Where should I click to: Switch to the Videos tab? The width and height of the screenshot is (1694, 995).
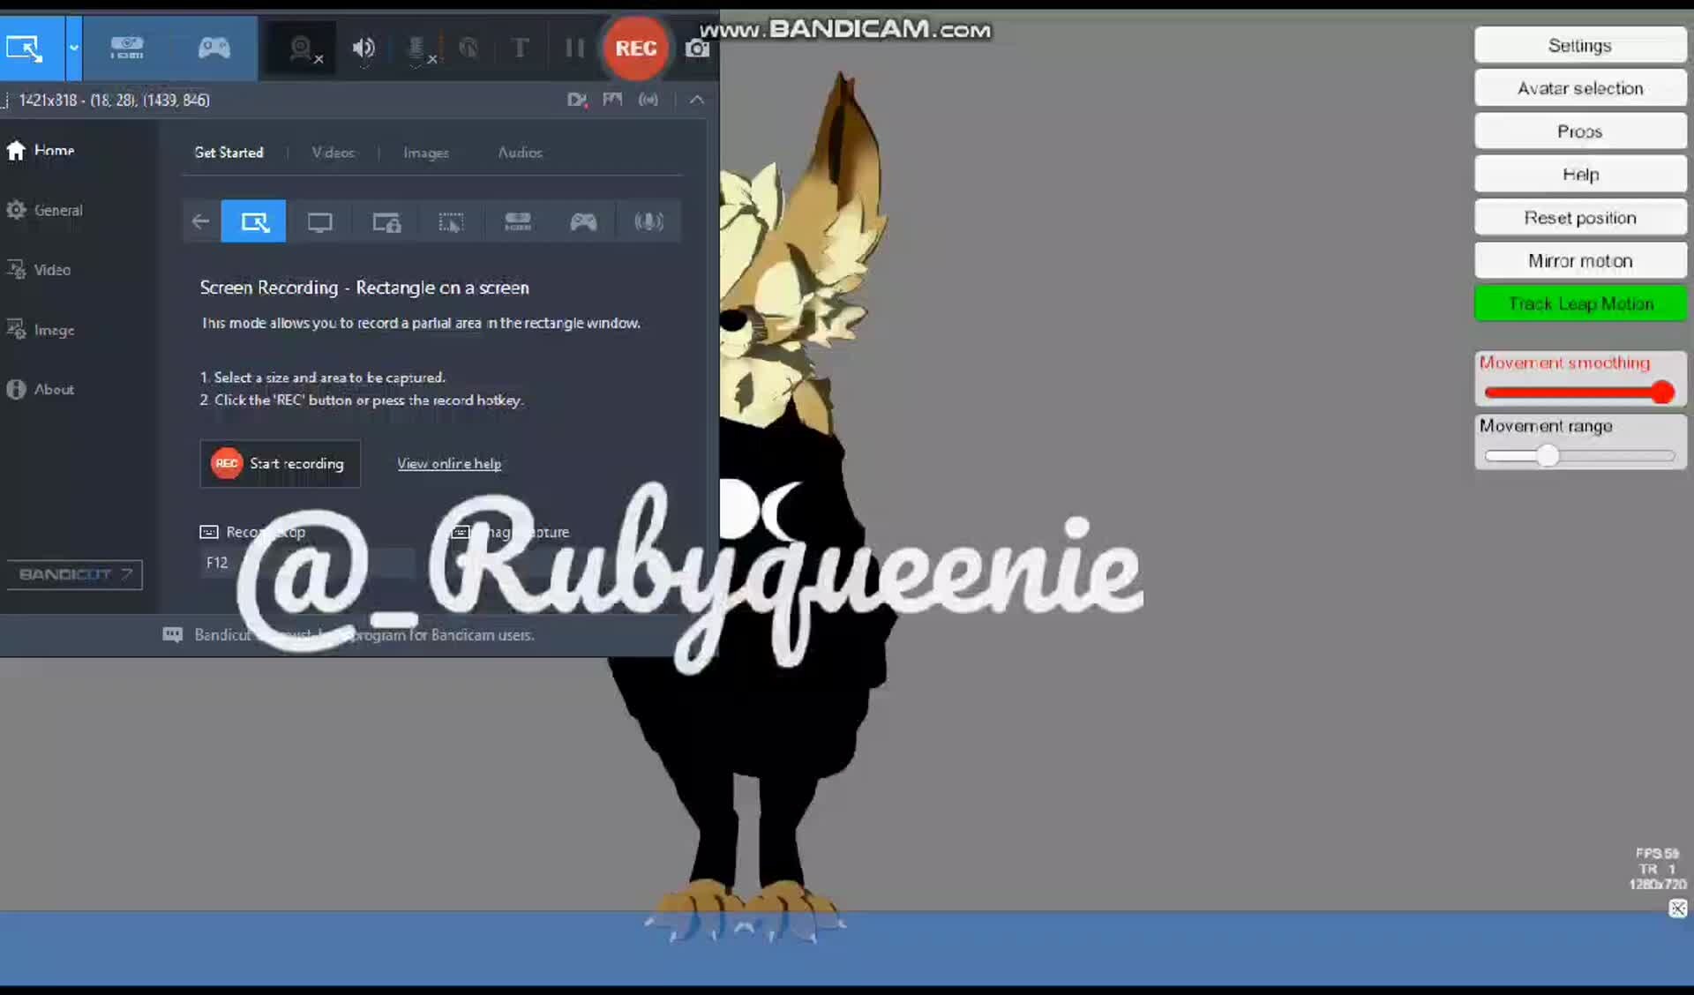coord(333,153)
